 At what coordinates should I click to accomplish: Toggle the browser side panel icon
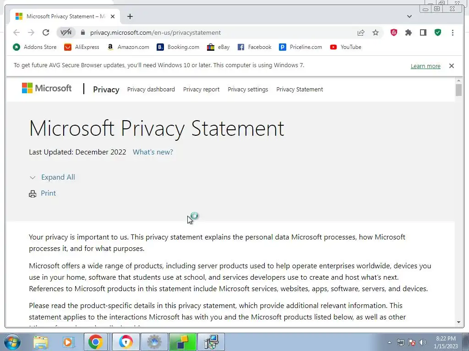point(423,32)
